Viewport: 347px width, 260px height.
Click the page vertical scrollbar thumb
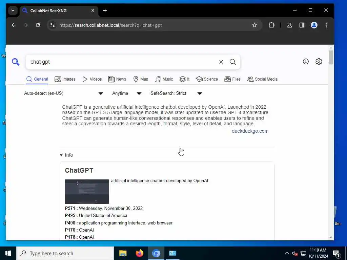point(331,57)
